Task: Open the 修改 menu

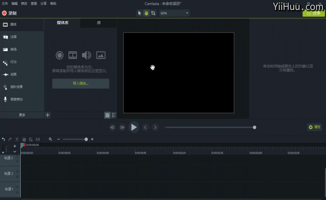Action: [24, 4]
